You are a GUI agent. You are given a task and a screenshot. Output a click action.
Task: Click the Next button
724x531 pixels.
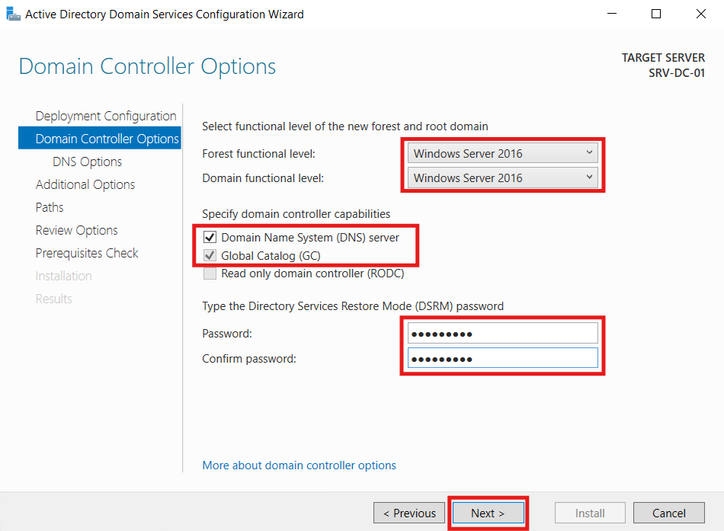coord(487,513)
